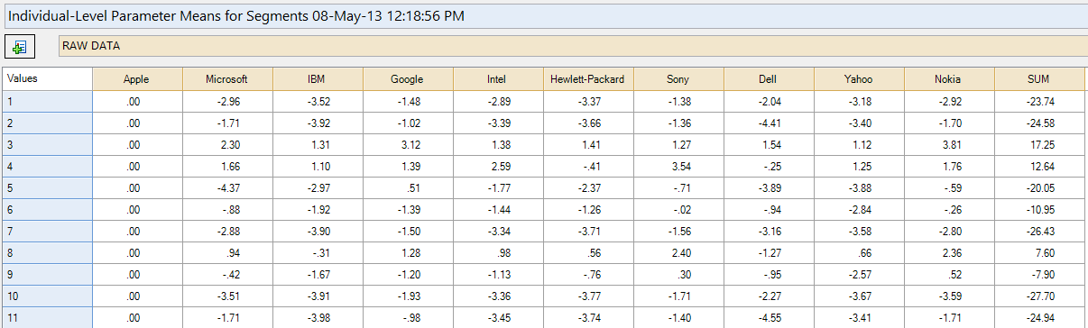1088x328 pixels.
Task: Select row header 10
Action: click(46, 296)
